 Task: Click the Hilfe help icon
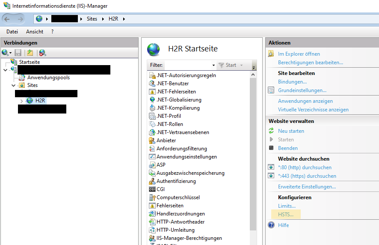pyautogui.click(x=271, y=225)
